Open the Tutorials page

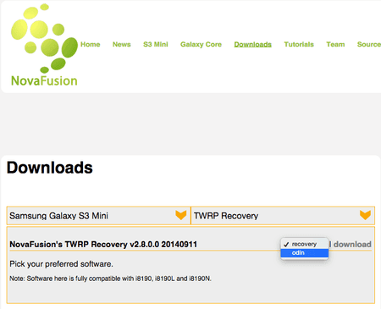click(x=299, y=44)
